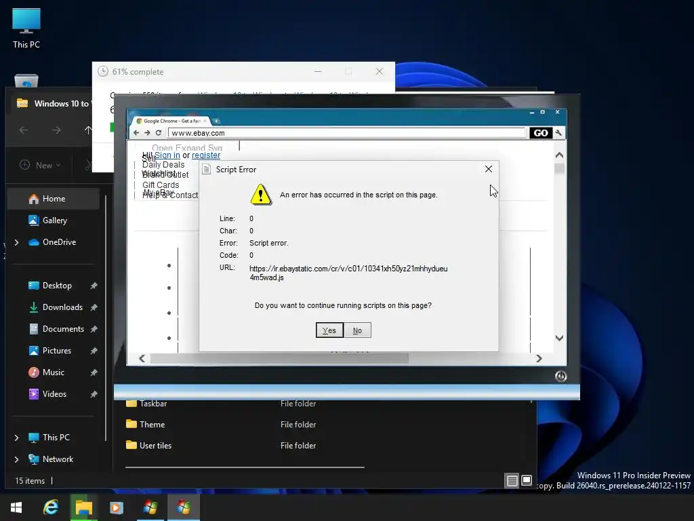Image resolution: width=694 pixels, height=521 pixels.
Task: Open a new browser tab with the plus
Action: coord(216,121)
